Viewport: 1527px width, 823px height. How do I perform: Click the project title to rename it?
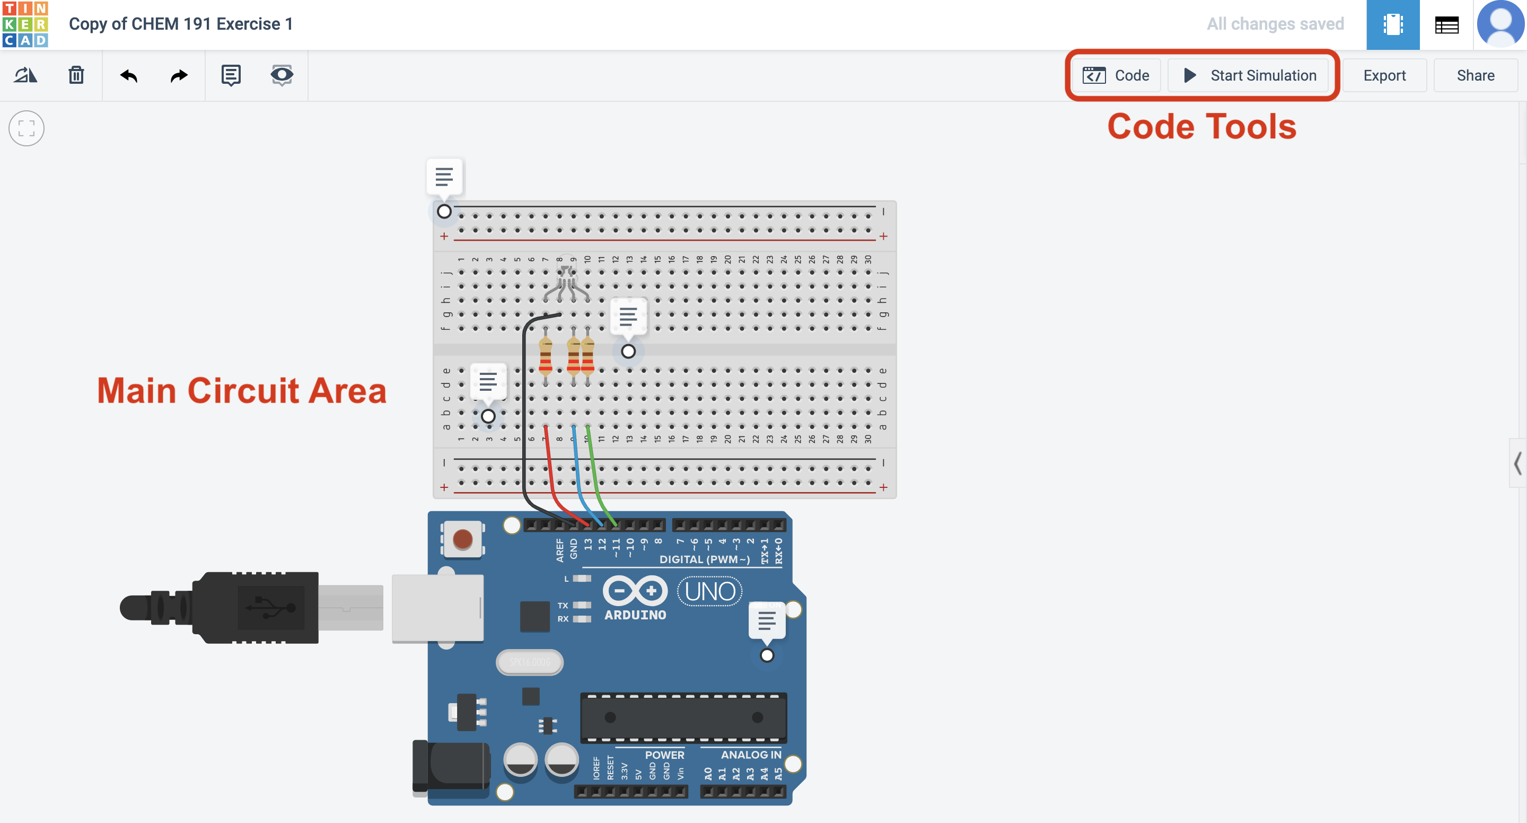tap(181, 24)
